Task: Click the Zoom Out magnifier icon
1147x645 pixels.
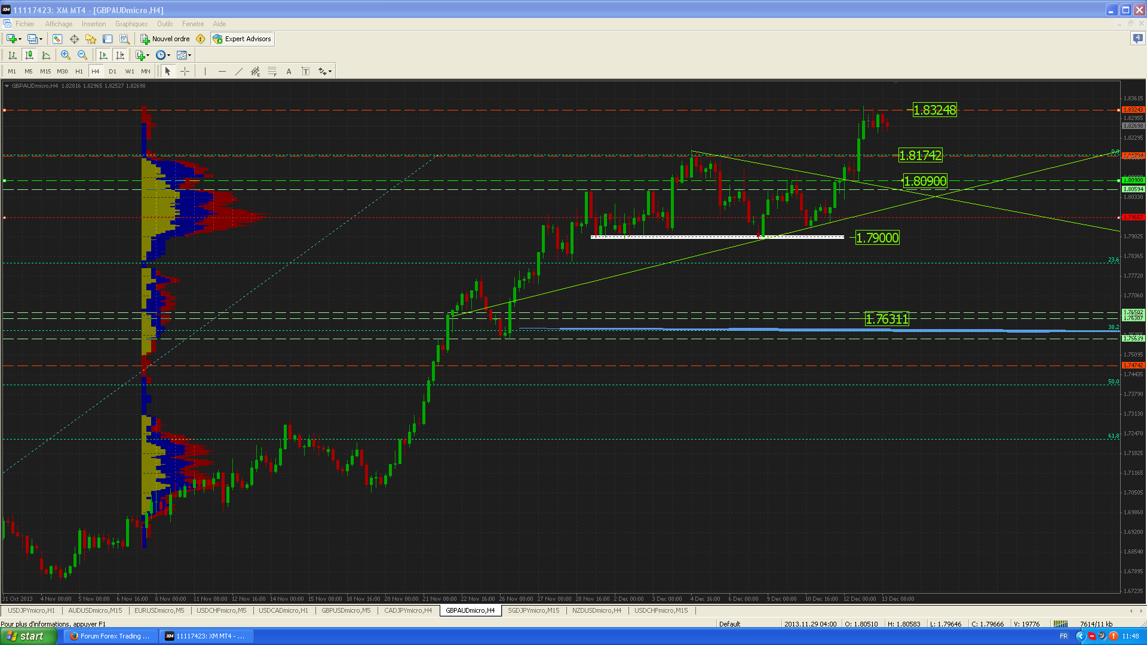Action: pos(82,55)
